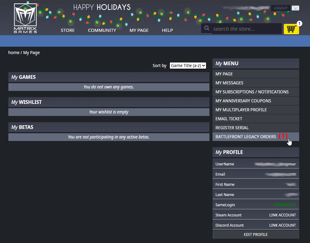This screenshot has height=243, width=310.
Task: Click the My WISHLIST header
Action: pos(109,102)
